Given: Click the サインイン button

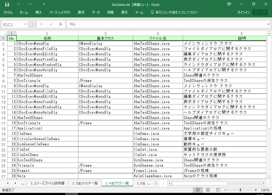Looking at the screenshot, I should pyautogui.click(x=243, y=12).
